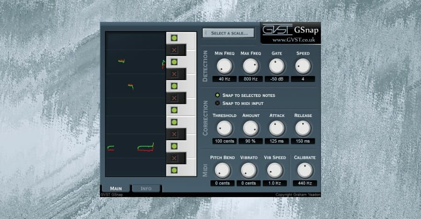Toggle the X on fourth black key from top (D#)
The width and height of the screenshot is (421, 219).
click(x=174, y=134)
